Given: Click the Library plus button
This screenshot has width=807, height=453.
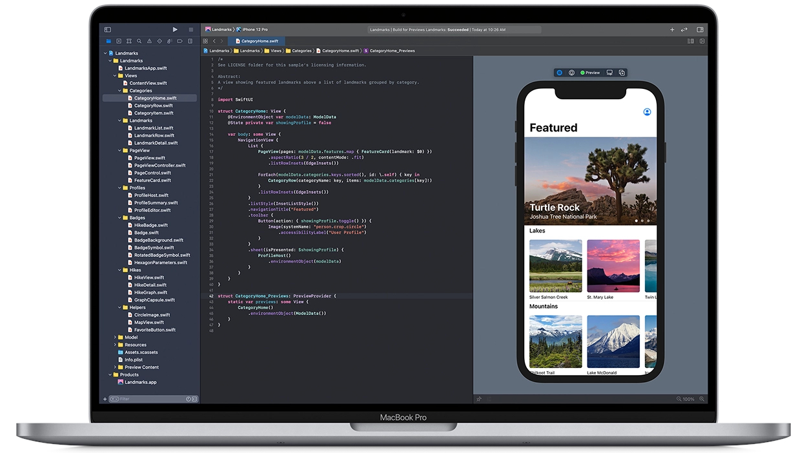Looking at the screenshot, I should [x=672, y=30].
